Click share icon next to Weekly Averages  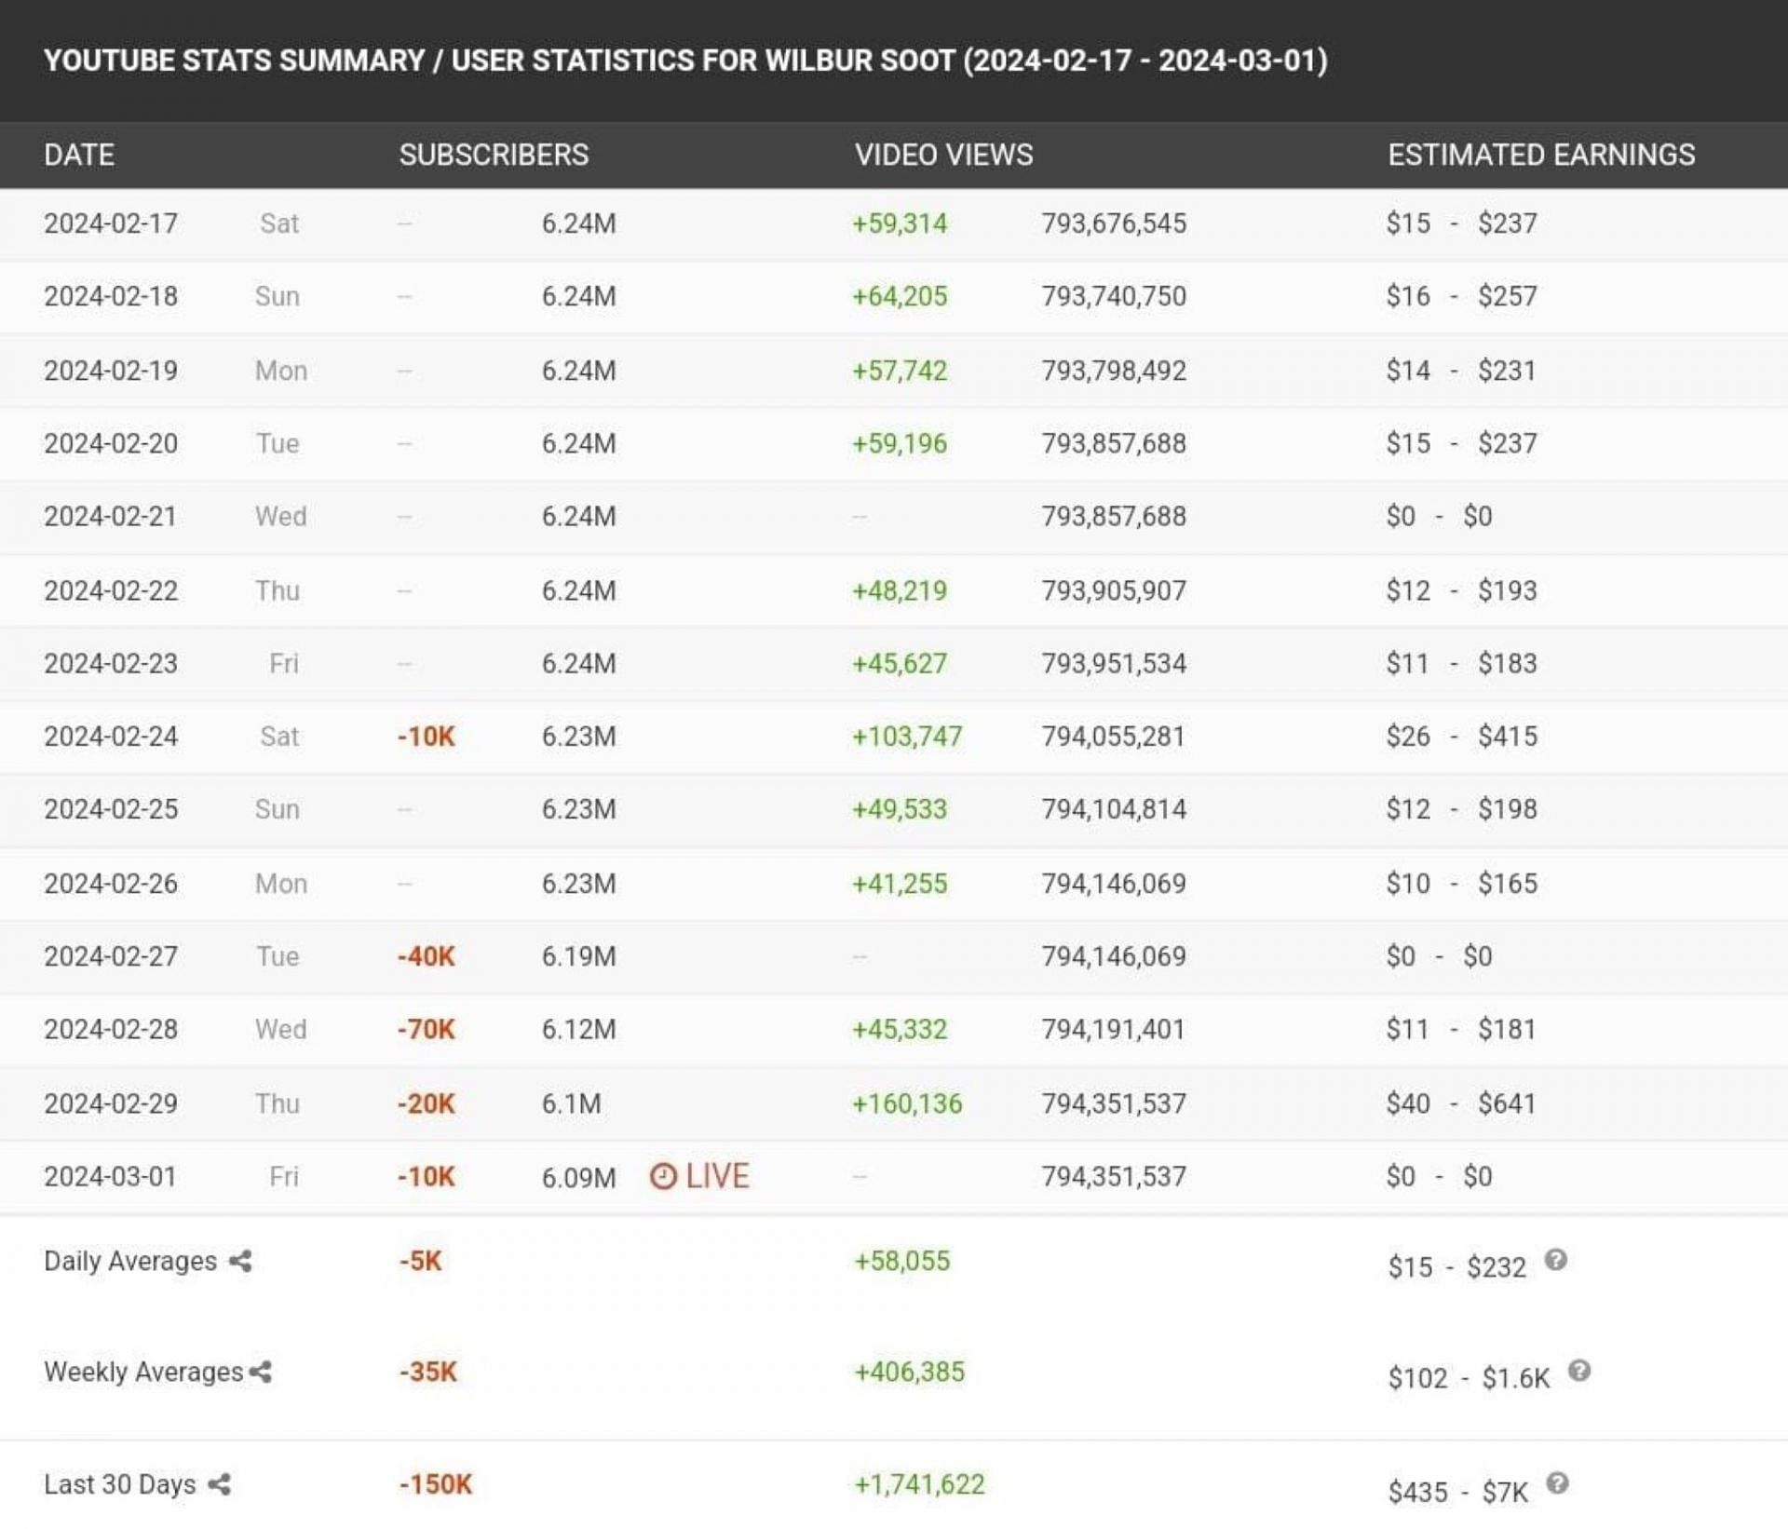261,1372
